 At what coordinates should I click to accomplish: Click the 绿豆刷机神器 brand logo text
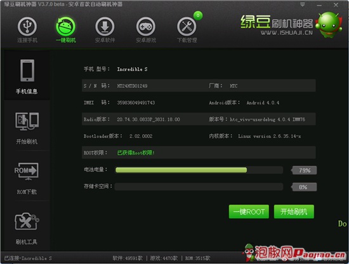(x=277, y=22)
